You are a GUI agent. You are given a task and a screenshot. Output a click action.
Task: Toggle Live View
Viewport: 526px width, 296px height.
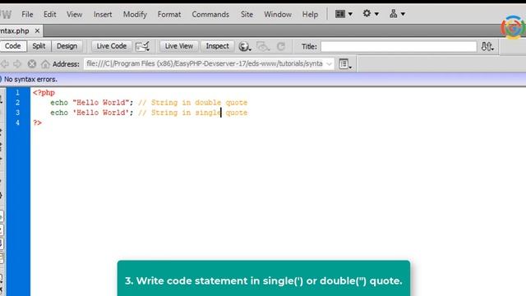pyautogui.click(x=179, y=46)
